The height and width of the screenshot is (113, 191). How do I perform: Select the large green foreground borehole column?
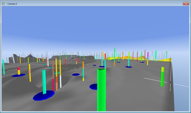[102, 90]
